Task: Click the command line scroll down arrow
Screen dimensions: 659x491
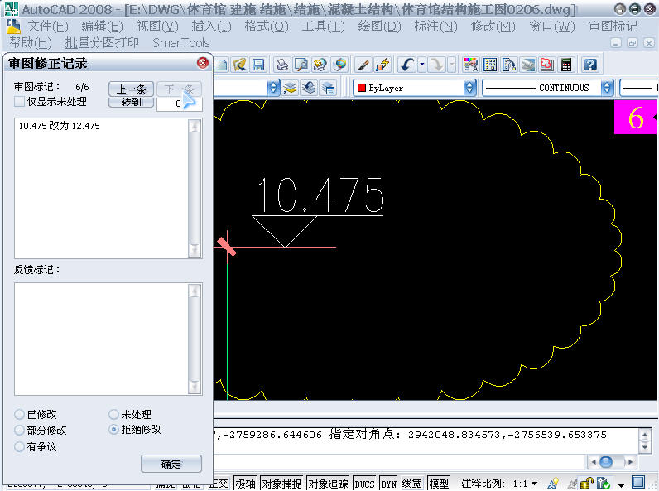Action: (x=645, y=448)
